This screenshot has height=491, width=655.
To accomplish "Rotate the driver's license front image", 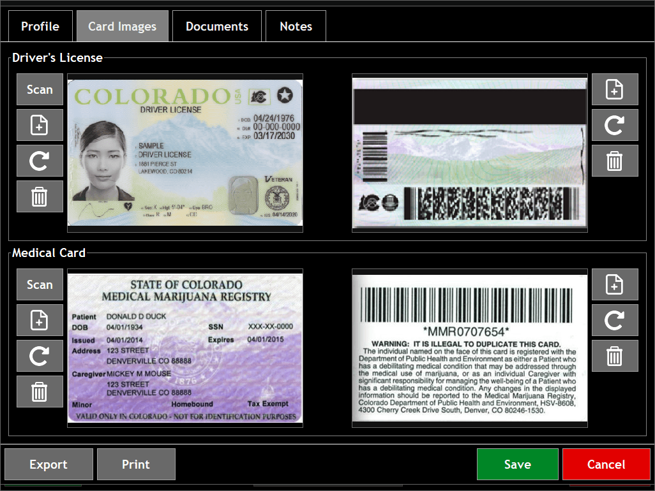I will (x=40, y=161).
